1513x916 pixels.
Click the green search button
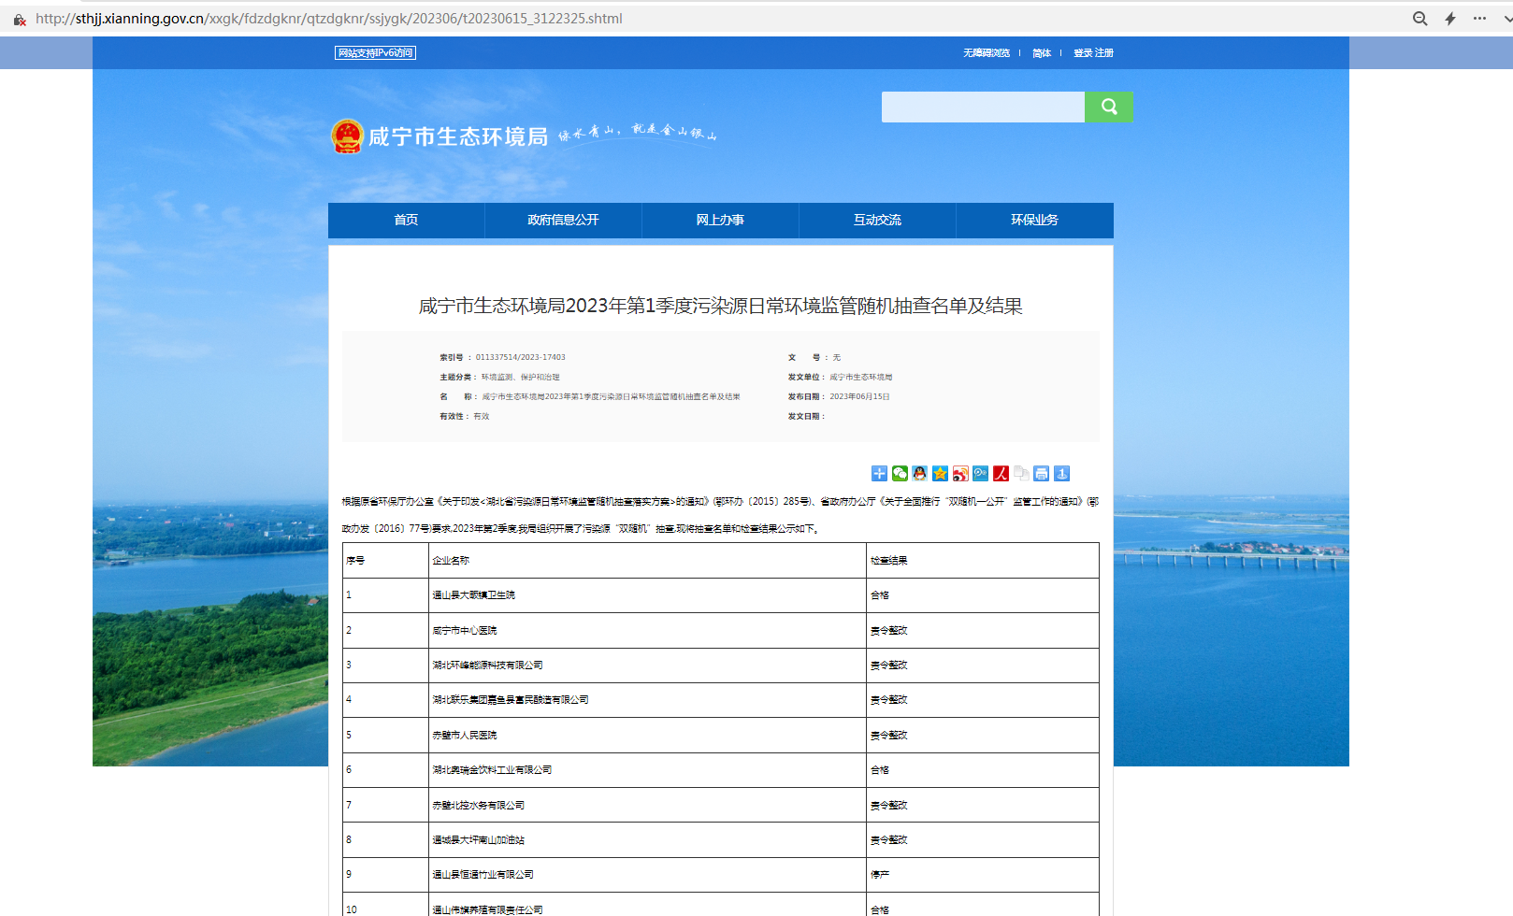tap(1108, 107)
